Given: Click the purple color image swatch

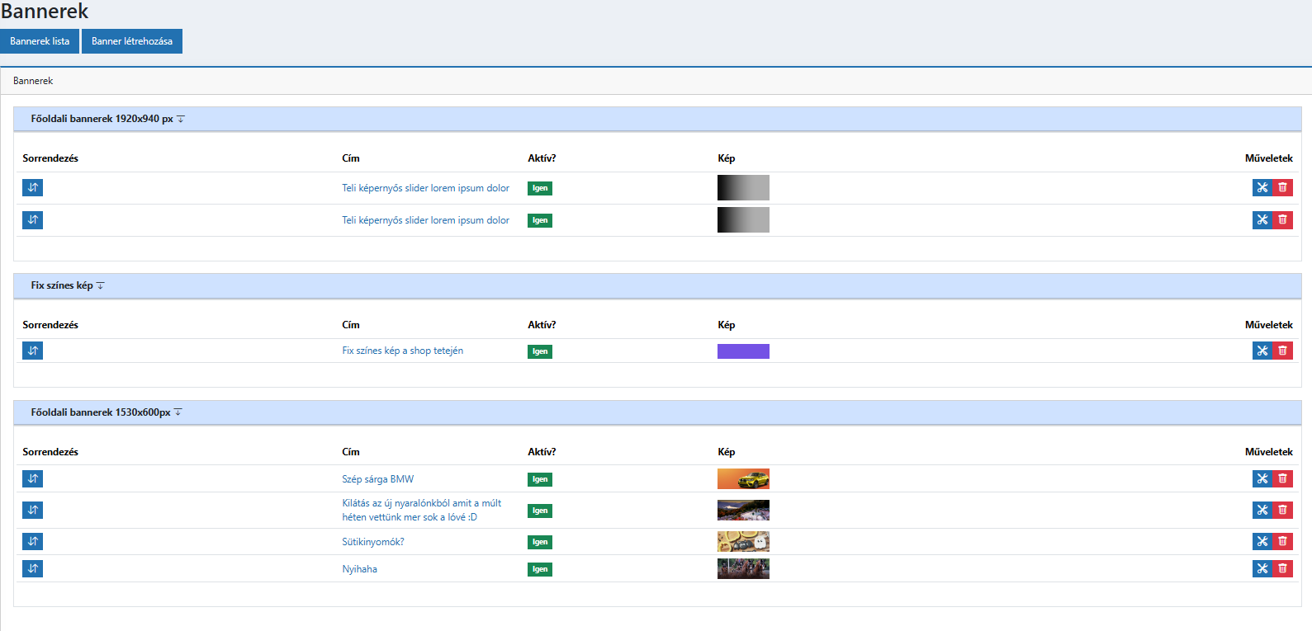Looking at the screenshot, I should (743, 351).
